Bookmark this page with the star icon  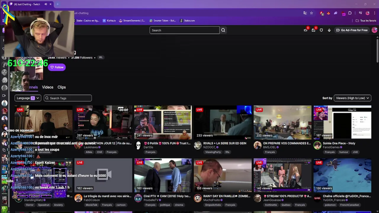click(311, 13)
